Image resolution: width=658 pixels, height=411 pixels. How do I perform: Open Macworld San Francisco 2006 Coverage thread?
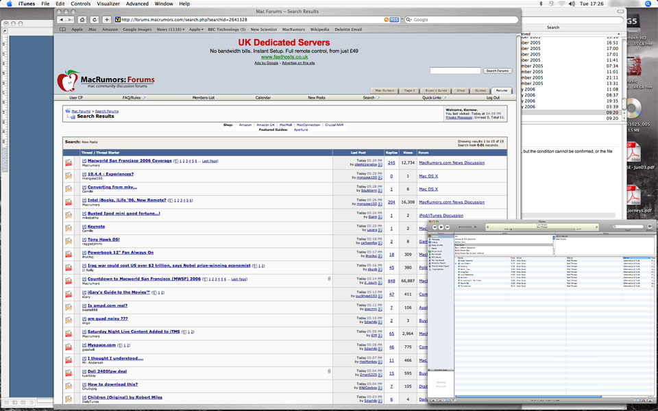tap(130, 160)
